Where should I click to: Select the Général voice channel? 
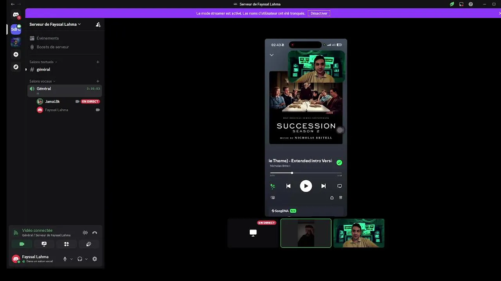coord(65,90)
